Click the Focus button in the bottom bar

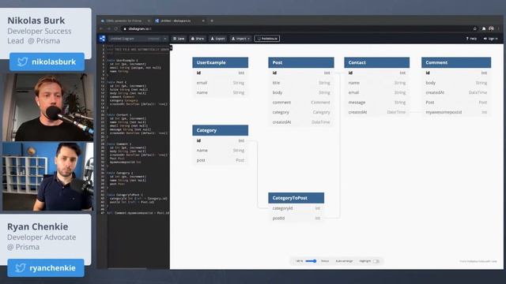(x=325, y=261)
